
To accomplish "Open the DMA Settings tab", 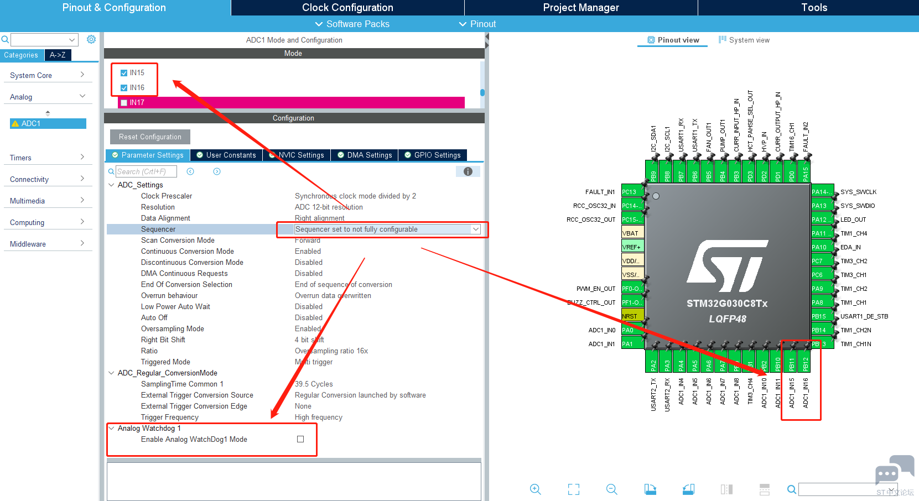I will (x=365, y=155).
